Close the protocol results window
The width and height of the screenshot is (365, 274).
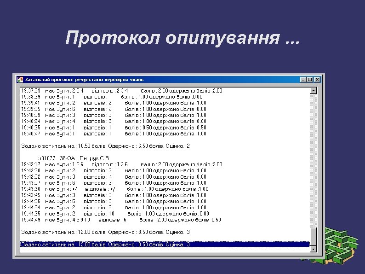point(317,80)
